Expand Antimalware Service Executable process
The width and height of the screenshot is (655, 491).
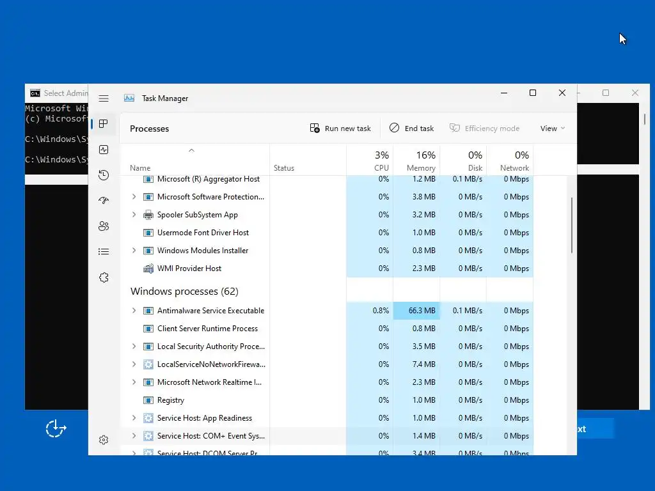(x=134, y=311)
